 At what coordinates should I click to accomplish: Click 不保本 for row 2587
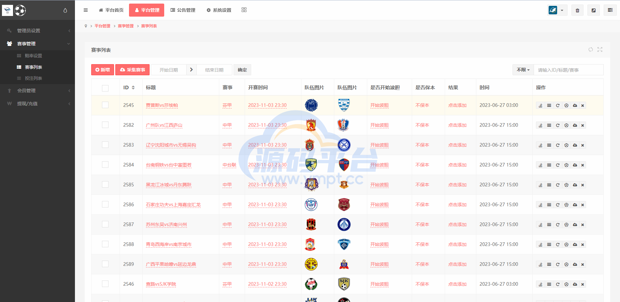pyautogui.click(x=422, y=224)
